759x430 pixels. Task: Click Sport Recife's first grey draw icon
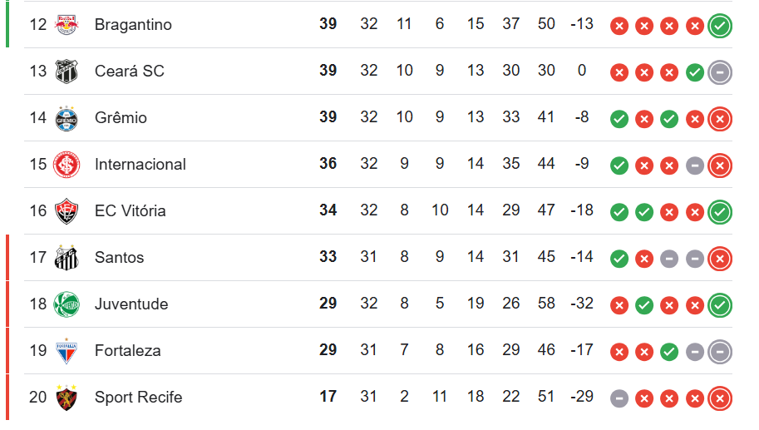[x=619, y=398]
